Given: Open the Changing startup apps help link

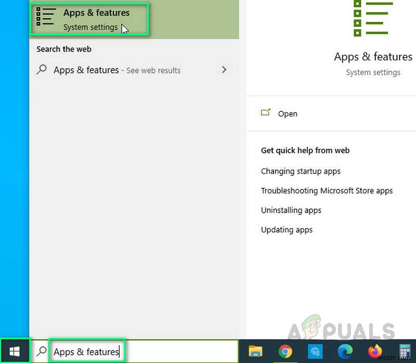Looking at the screenshot, I should 301,171.
